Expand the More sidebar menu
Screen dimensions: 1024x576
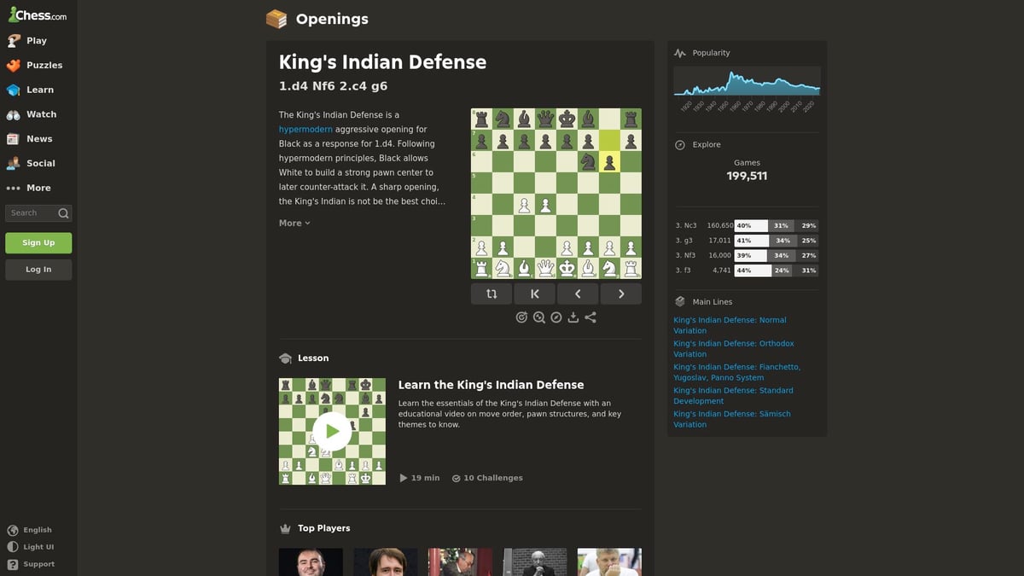(36, 188)
